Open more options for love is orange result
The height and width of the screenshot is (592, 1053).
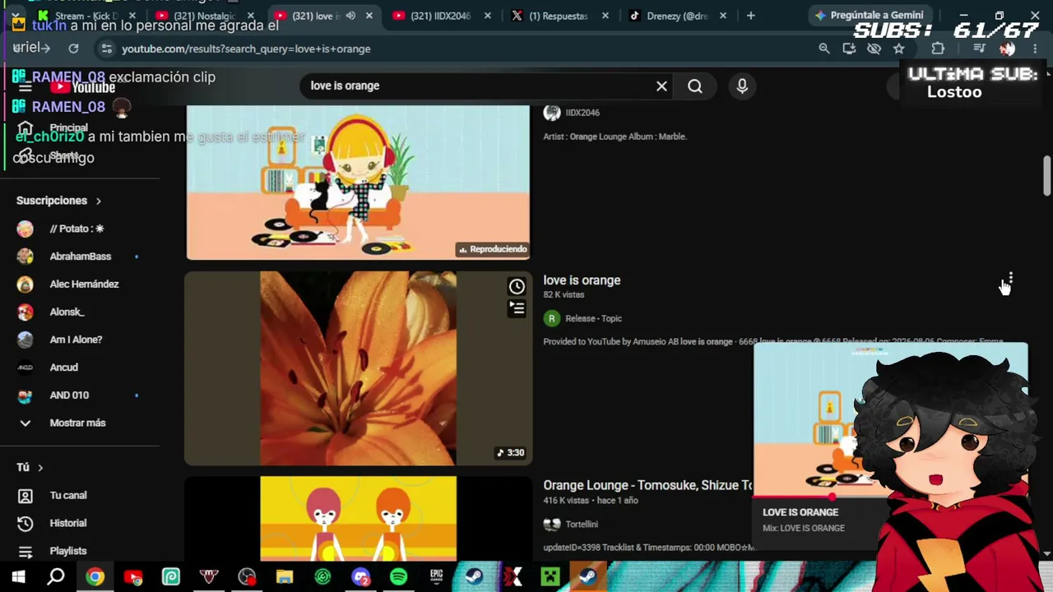pos(1011,280)
